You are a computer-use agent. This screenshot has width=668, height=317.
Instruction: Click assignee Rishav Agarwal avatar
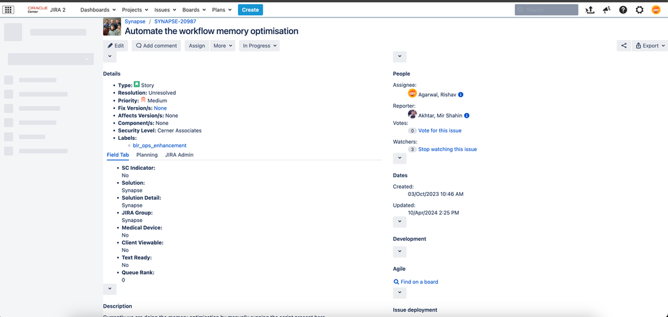tap(412, 94)
